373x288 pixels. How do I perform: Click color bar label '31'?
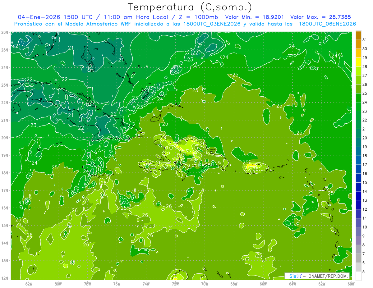click(365, 40)
